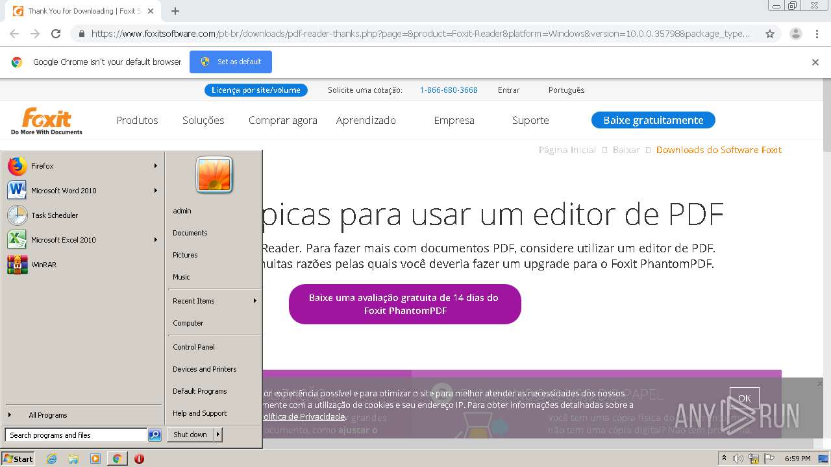Dismiss the default browser infobar

coord(815,62)
